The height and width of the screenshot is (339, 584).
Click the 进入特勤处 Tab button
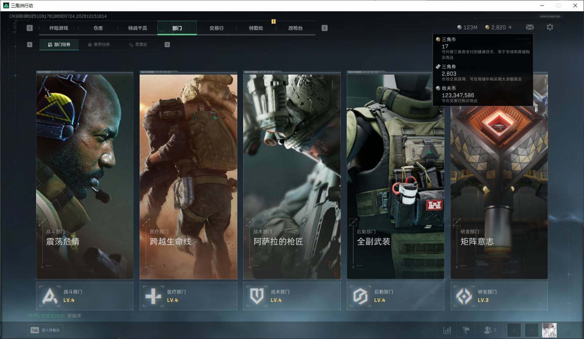point(45,330)
